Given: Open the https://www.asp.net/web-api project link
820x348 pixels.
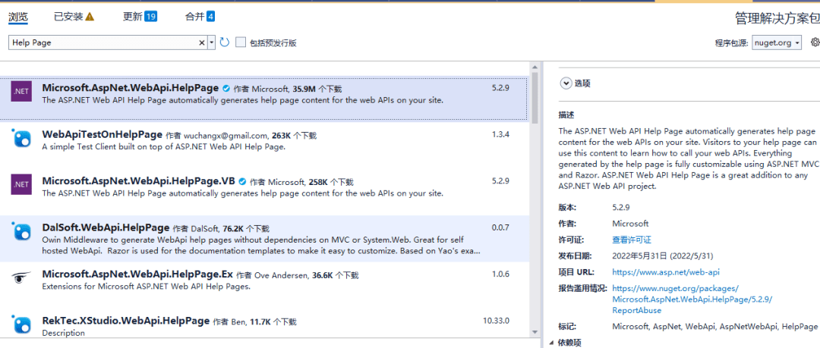Looking at the screenshot, I should [x=666, y=271].
